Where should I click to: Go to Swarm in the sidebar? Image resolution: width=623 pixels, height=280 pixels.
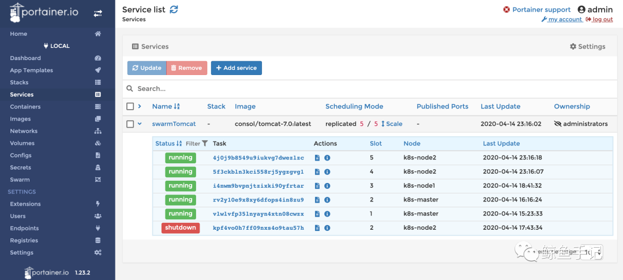point(20,180)
